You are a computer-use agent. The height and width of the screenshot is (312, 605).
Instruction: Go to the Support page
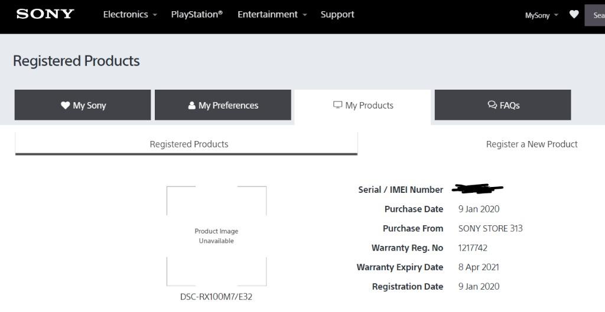tap(337, 15)
